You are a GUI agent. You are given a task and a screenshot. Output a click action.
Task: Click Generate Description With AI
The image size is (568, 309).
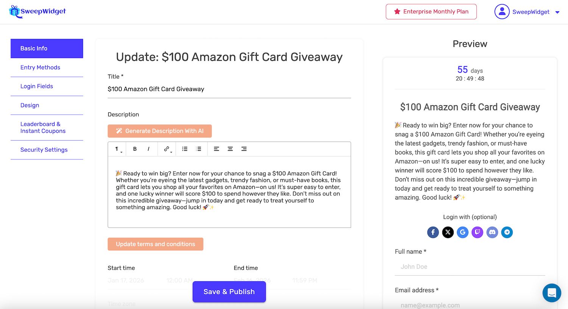tap(159, 131)
